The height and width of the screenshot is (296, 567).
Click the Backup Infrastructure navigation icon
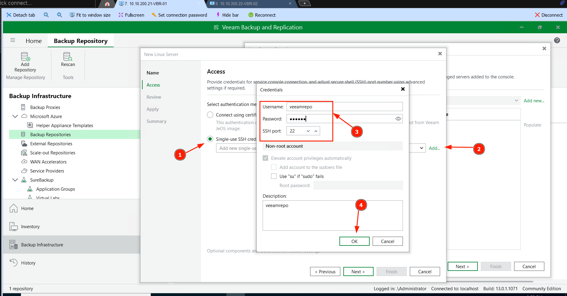(14, 245)
